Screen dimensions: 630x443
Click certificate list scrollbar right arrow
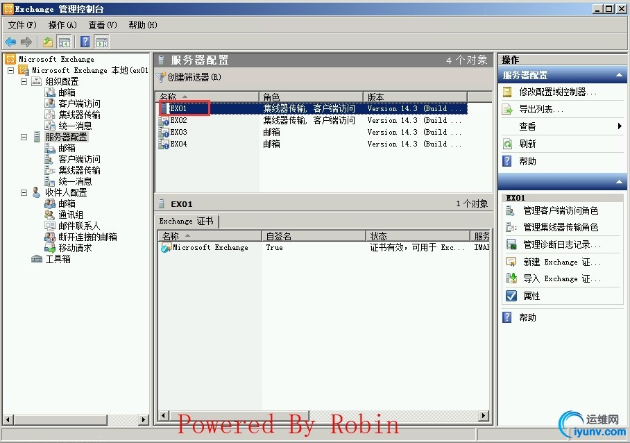coord(484,415)
